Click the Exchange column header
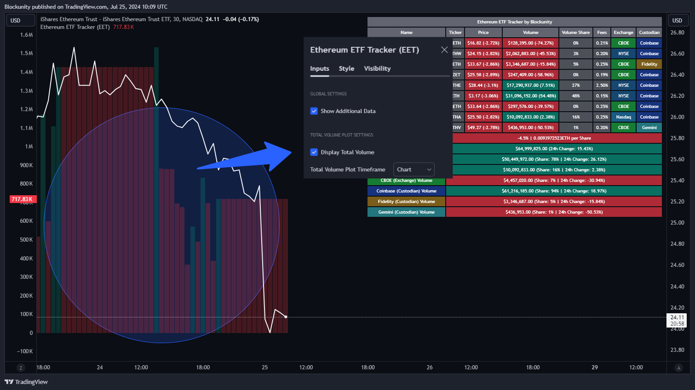Image resolution: width=695 pixels, height=390 pixels. point(624,32)
